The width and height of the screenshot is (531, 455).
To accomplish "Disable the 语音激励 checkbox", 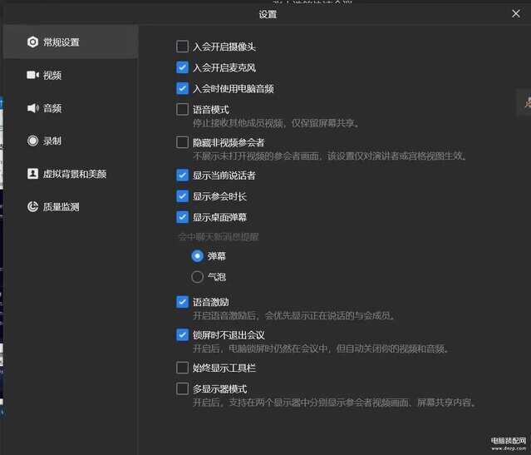I will 182,302.
